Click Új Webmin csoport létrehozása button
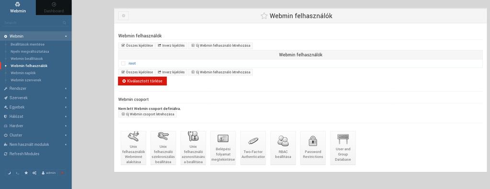 point(148,114)
